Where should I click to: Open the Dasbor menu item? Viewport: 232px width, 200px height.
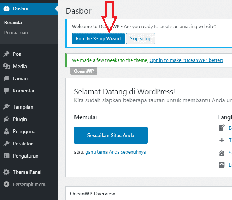(29, 9)
